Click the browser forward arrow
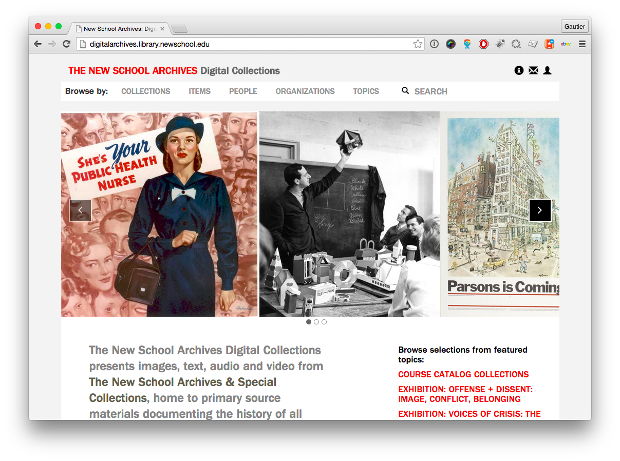Viewport: 620px width, 461px height. click(52, 44)
